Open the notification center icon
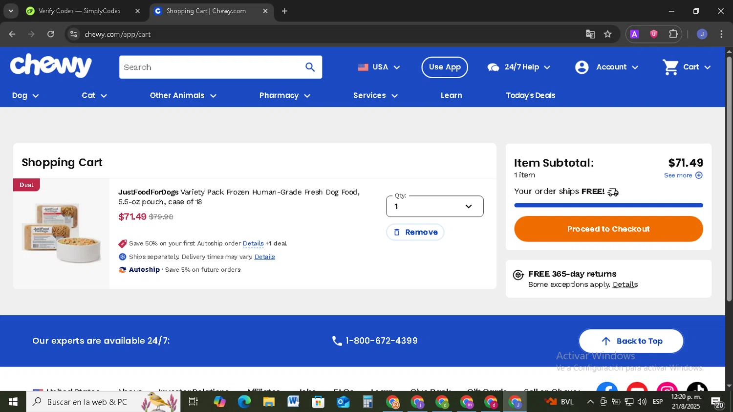 tap(717, 403)
